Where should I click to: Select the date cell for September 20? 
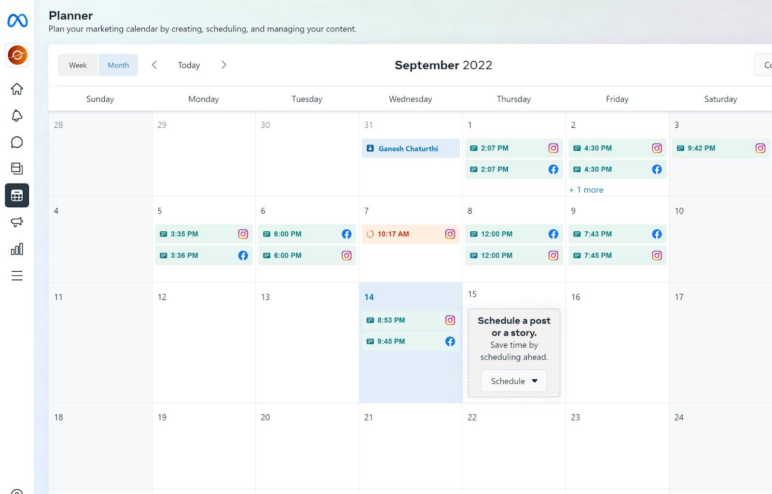pos(307,446)
